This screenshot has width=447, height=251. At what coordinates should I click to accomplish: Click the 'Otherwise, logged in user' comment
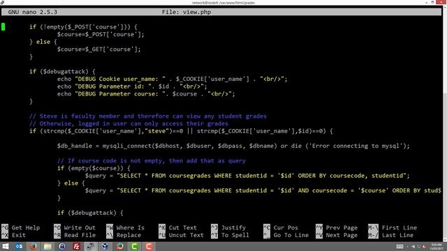pyautogui.click(x=129, y=123)
